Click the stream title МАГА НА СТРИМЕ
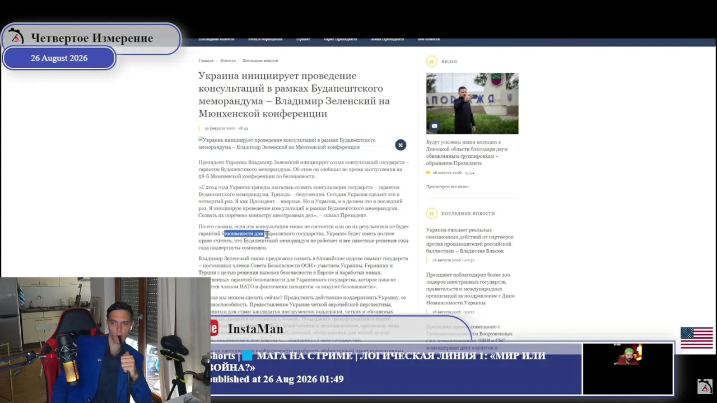 tap(305, 356)
